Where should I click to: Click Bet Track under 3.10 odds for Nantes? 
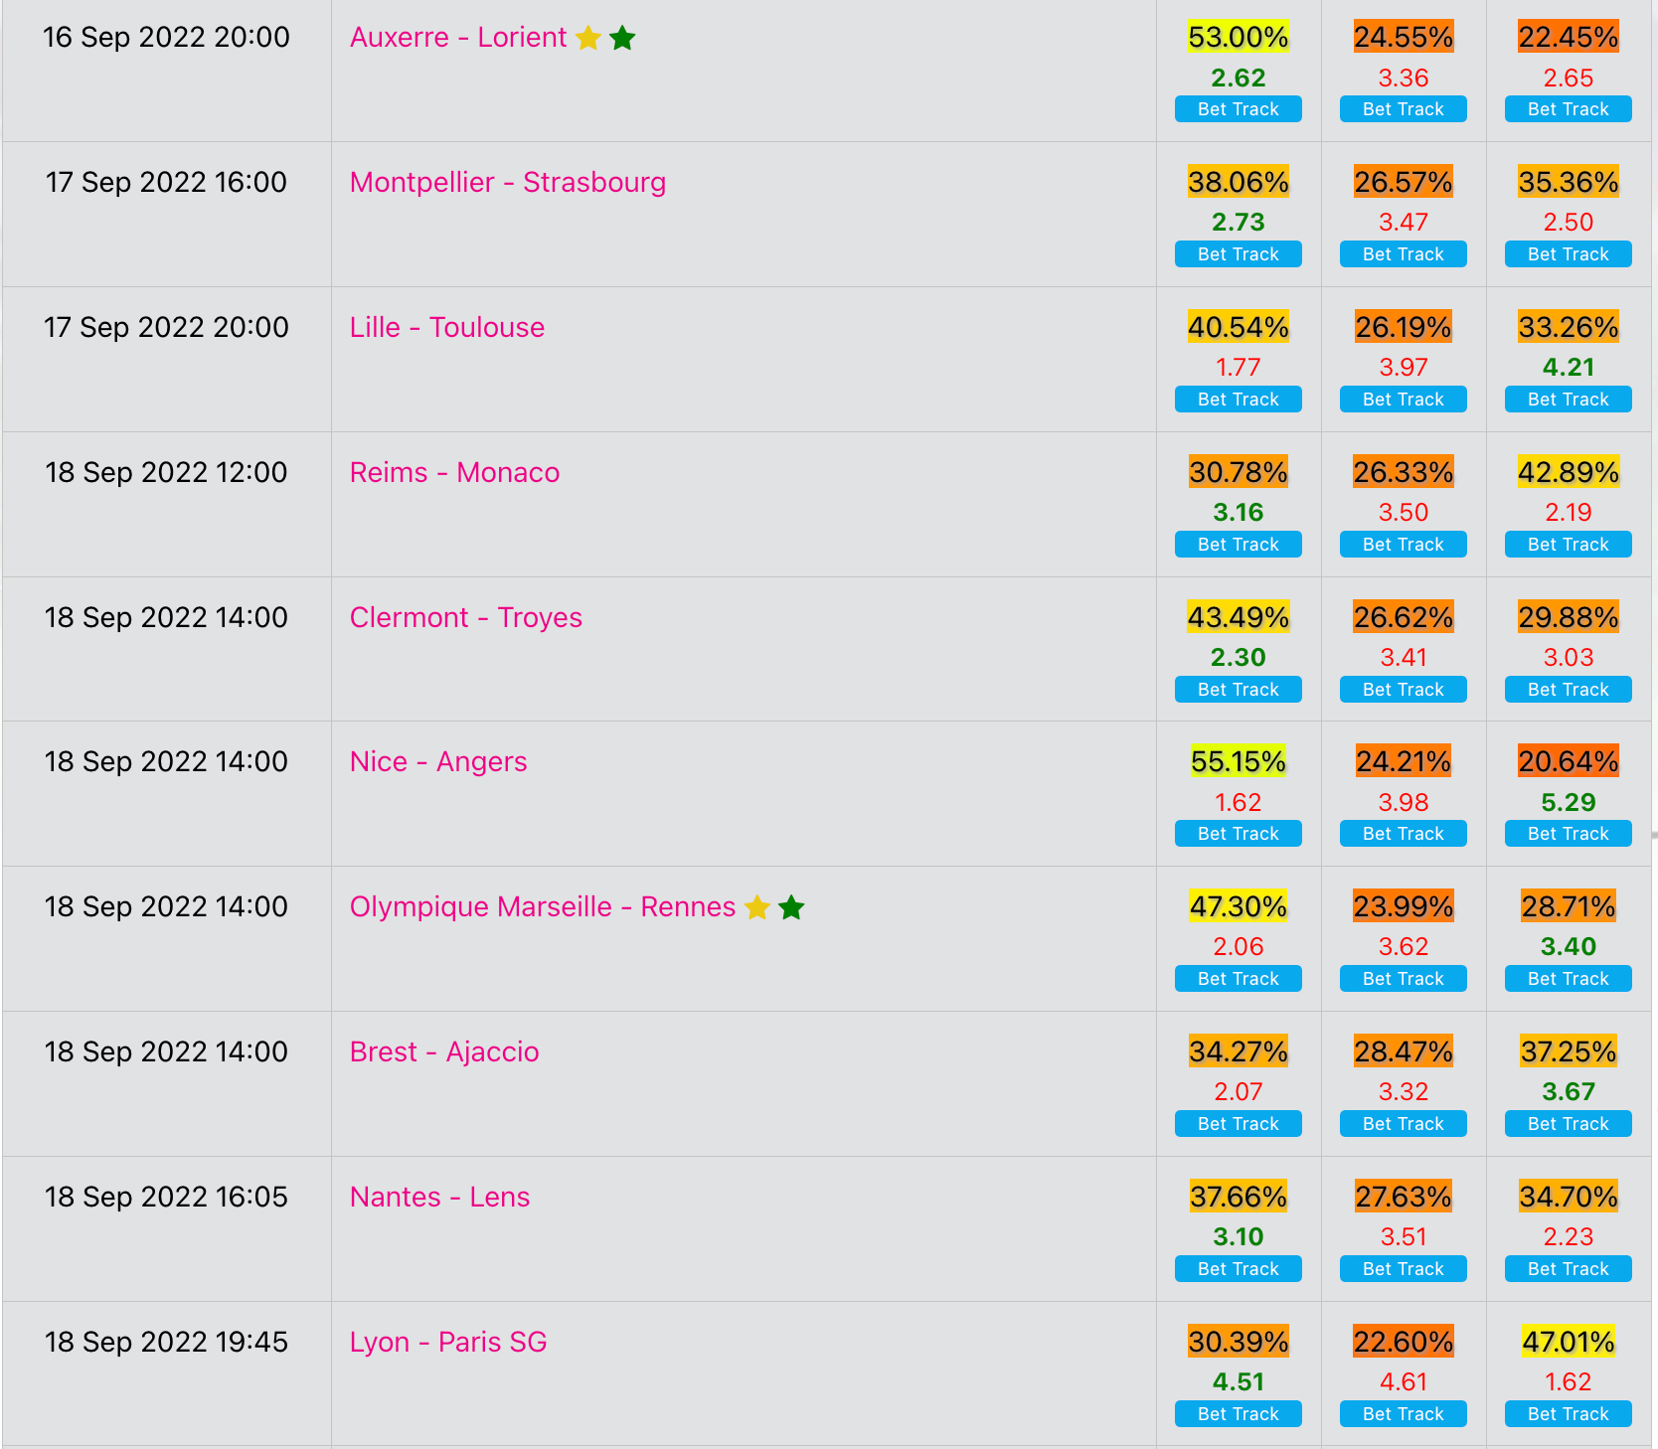pos(1239,1269)
